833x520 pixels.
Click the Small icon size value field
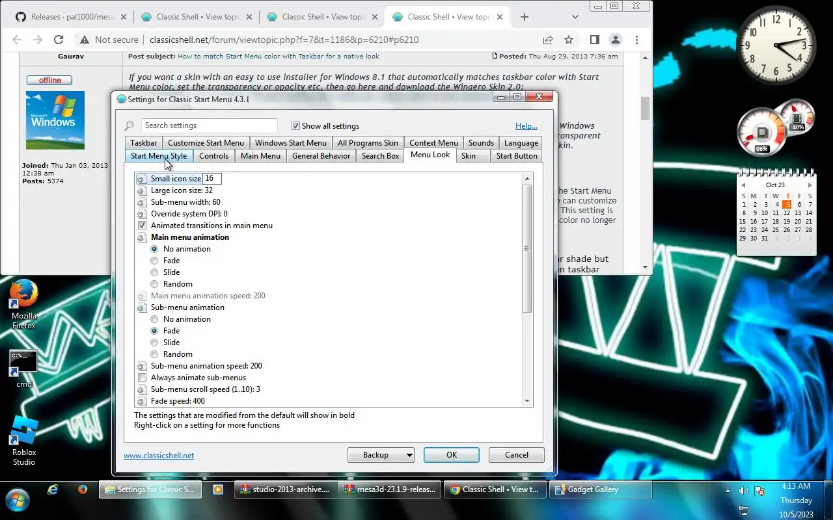[212, 178]
